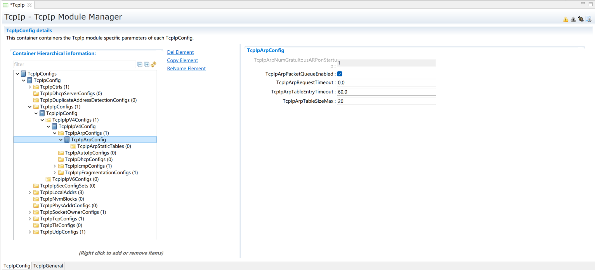Viewport: 595px width, 270px height.
Task: Expand all tree nodes using plus icon
Action: (x=147, y=65)
